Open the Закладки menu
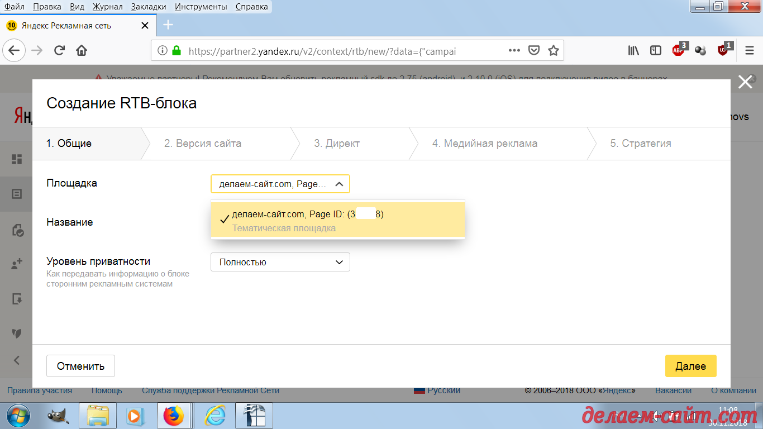Screen dimensions: 763x429 149,7
